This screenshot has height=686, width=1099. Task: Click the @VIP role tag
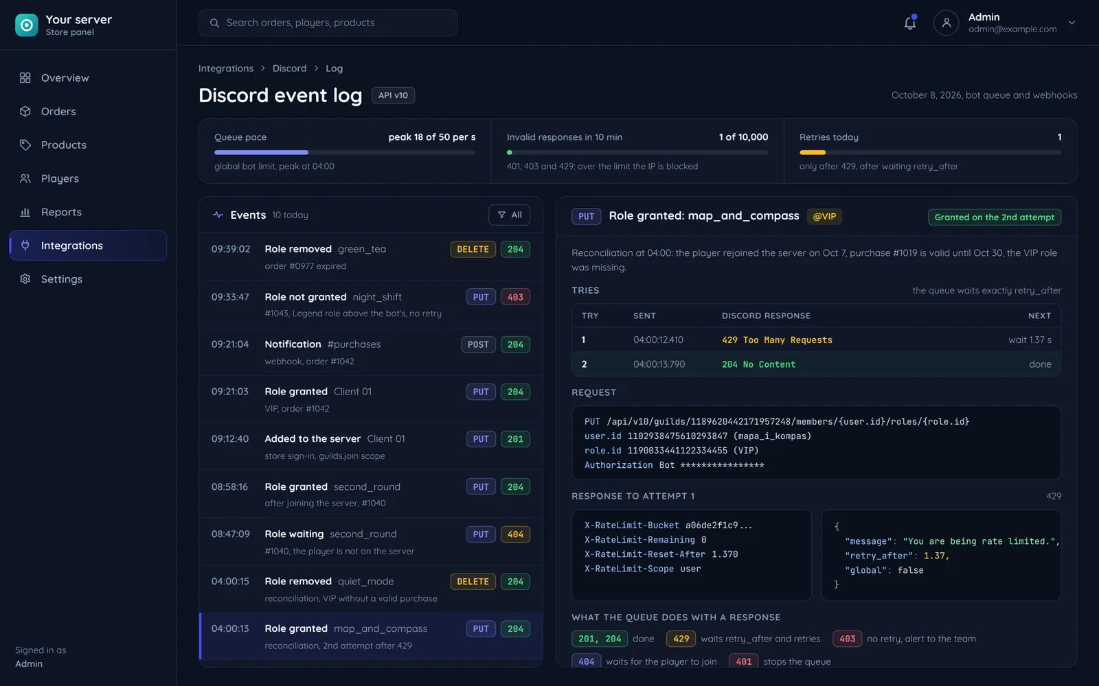pyautogui.click(x=824, y=217)
